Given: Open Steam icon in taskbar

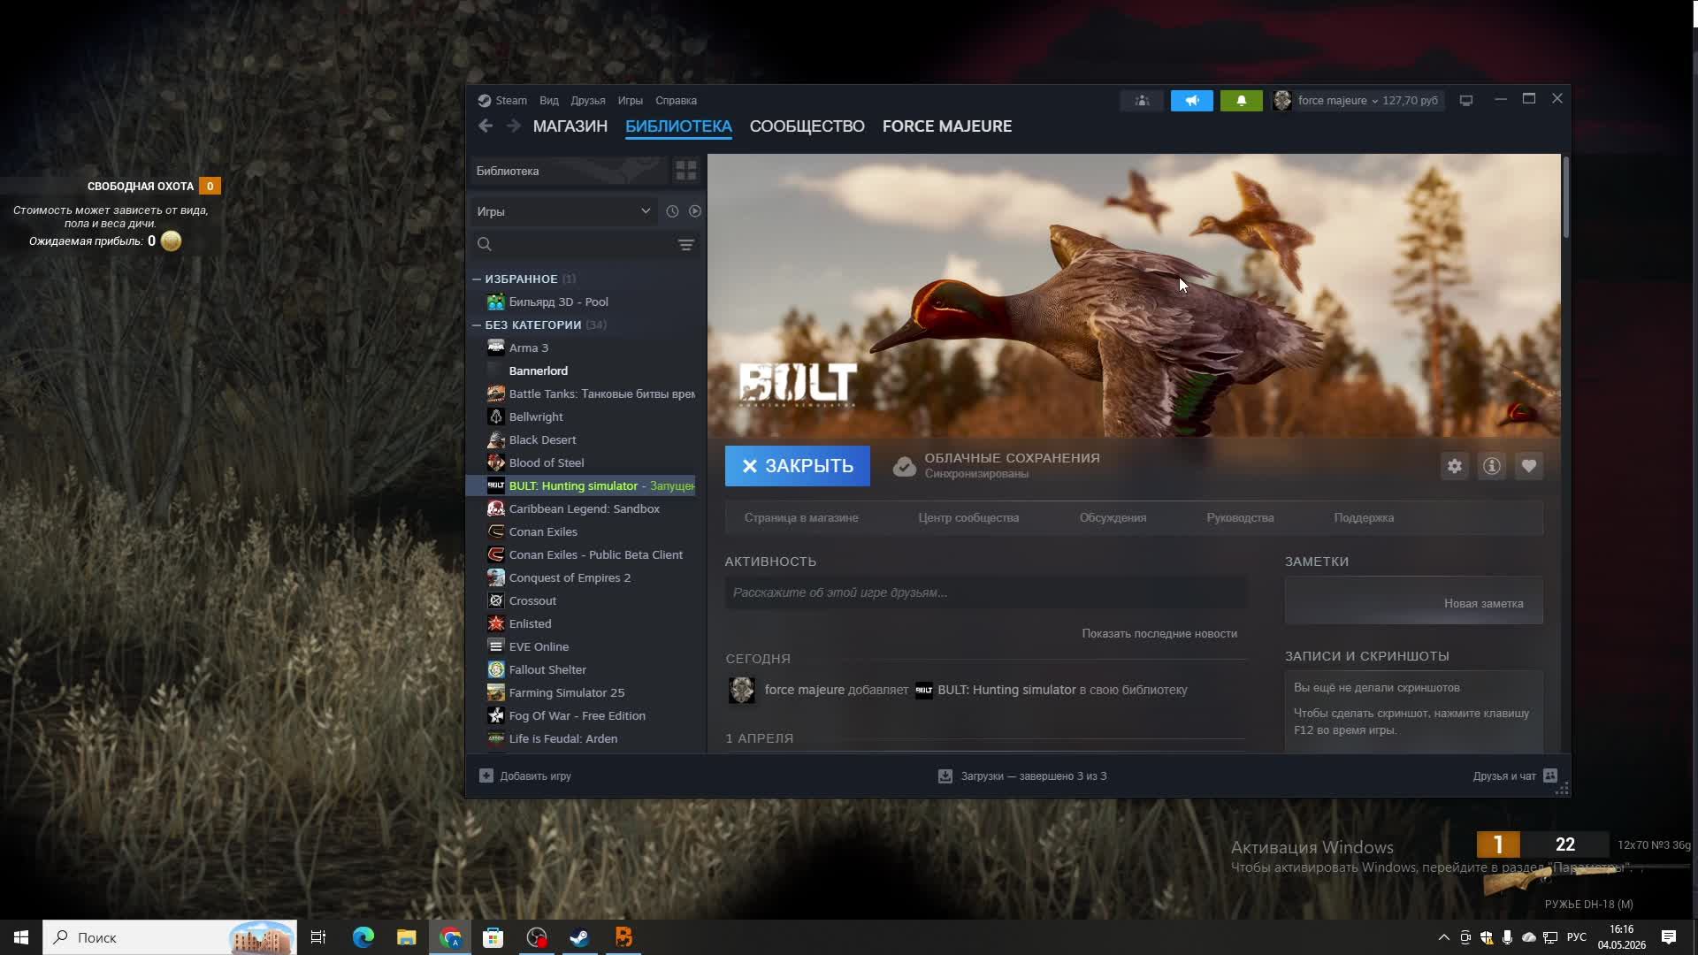Looking at the screenshot, I should tap(579, 937).
